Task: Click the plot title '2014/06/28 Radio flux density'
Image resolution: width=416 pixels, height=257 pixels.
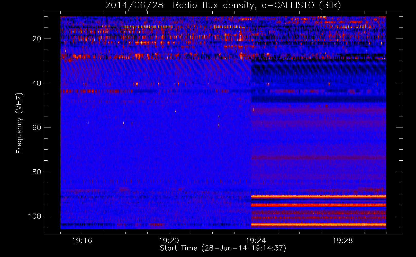Action: click(x=223, y=5)
